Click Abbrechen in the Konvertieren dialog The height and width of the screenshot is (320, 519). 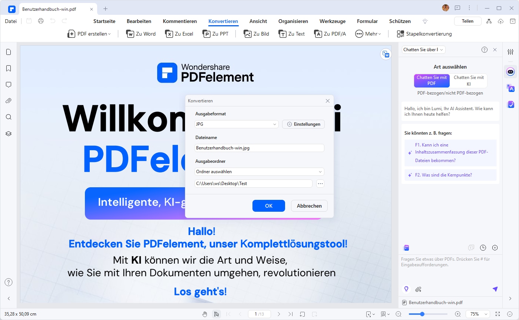(309, 206)
